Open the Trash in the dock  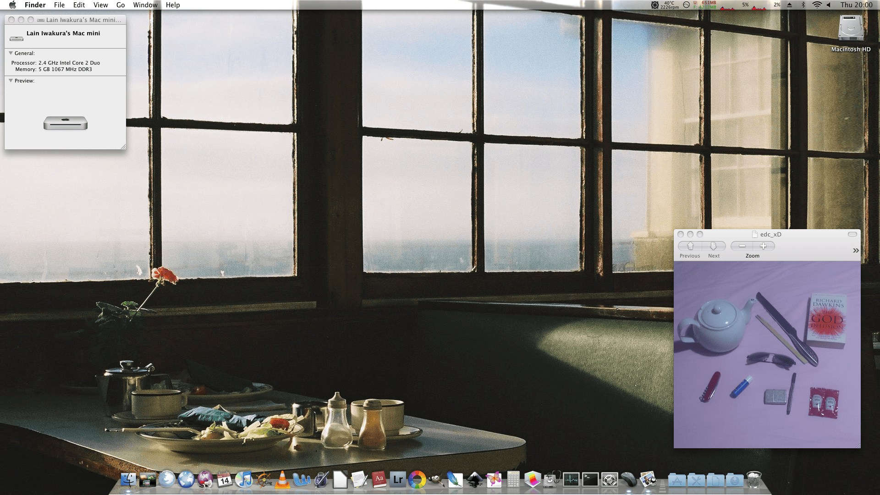click(754, 480)
